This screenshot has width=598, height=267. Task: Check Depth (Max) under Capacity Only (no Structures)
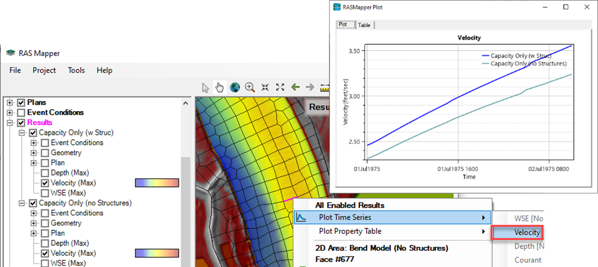(45, 243)
